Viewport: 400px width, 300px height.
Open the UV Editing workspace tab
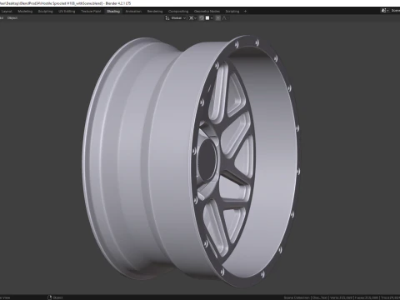coord(67,12)
